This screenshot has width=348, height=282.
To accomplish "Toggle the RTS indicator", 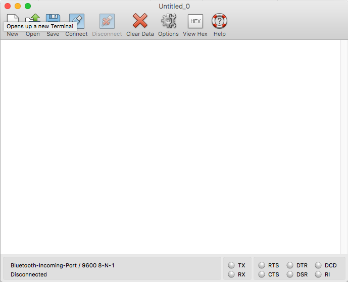I will 262,265.
